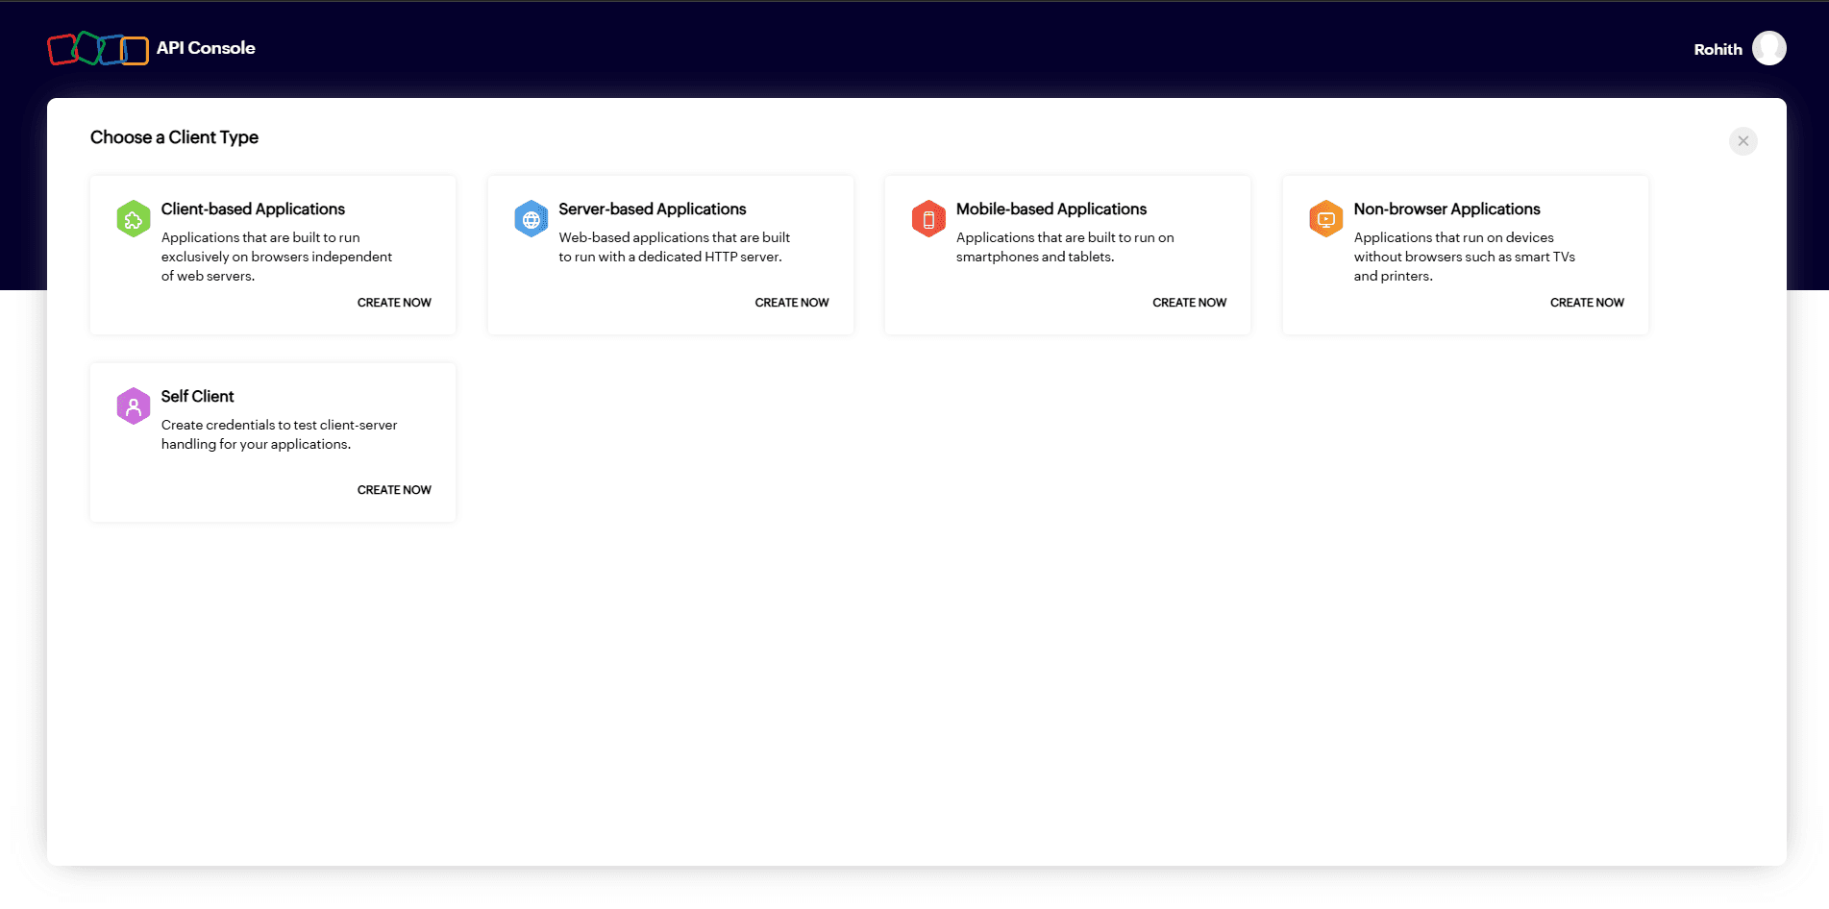The height and width of the screenshot is (909, 1829).
Task: Create now for Mobile-based Applications
Action: point(1189,303)
